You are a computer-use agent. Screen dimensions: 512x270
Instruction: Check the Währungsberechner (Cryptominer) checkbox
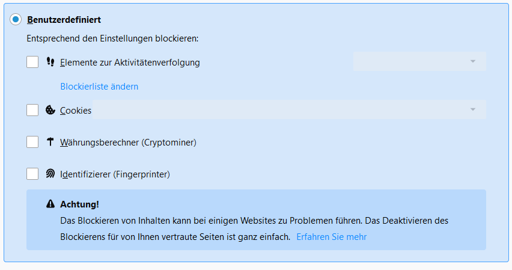click(x=32, y=142)
